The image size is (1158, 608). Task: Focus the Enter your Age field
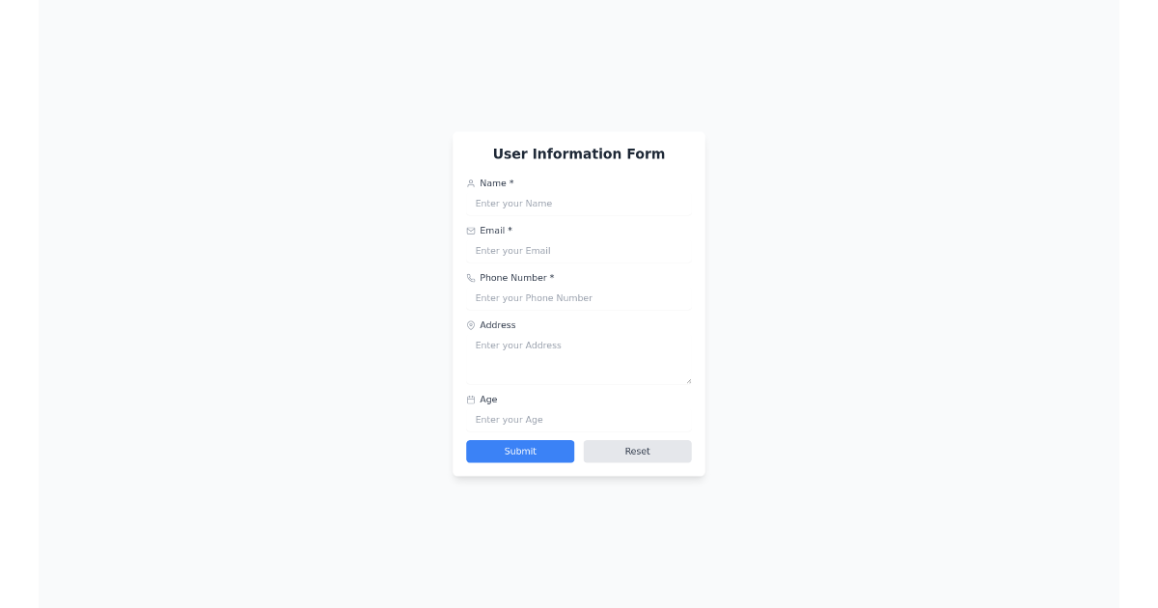tap(579, 420)
